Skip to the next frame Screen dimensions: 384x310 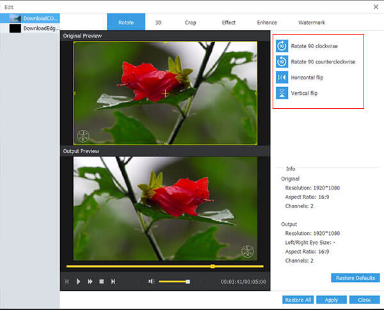coord(113,282)
